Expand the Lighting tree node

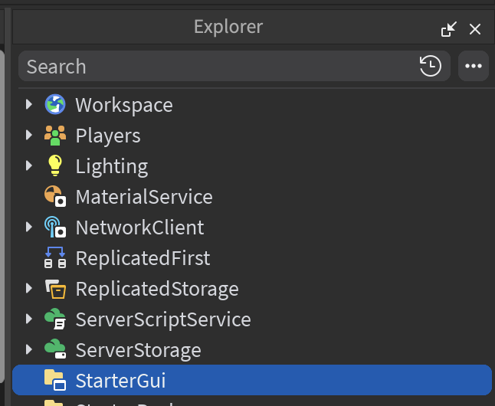(x=29, y=166)
